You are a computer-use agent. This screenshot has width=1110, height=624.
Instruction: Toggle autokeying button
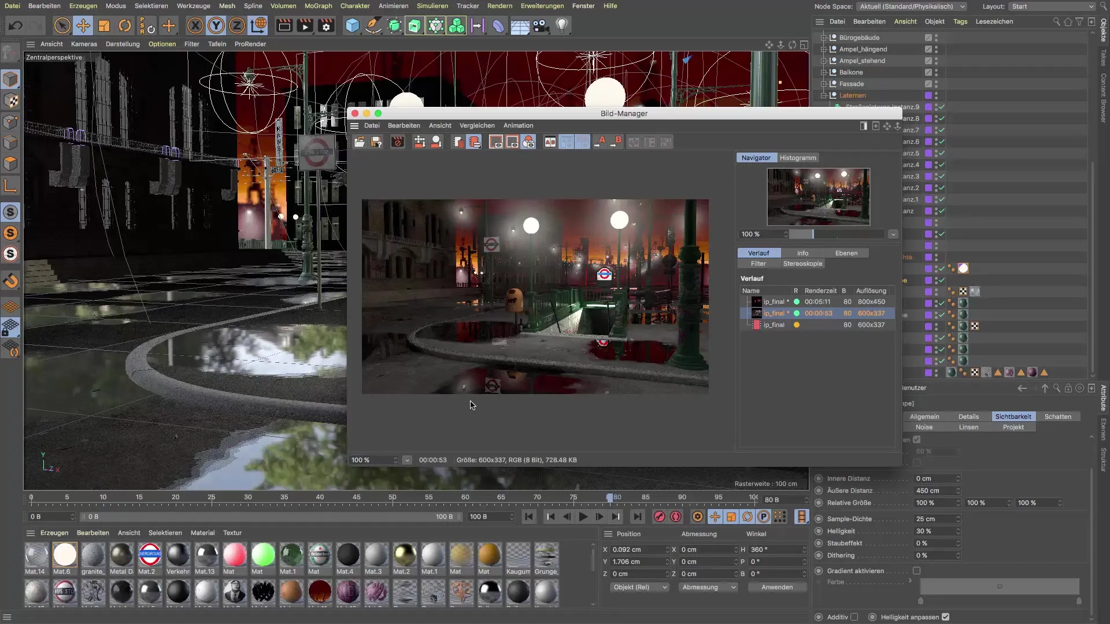click(676, 517)
